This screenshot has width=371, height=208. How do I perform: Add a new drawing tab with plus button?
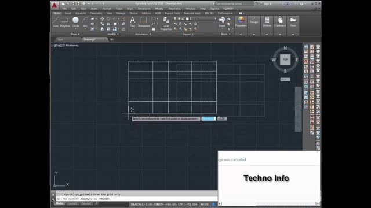click(x=112, y=40)
